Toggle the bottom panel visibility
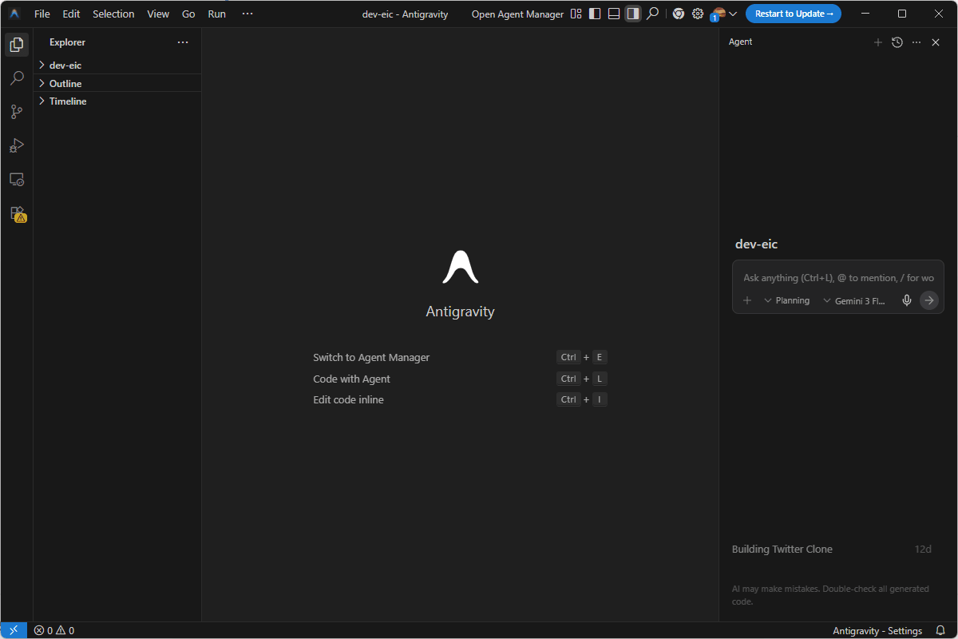The width and height of the screenshot is (958, 639). tap(614, 14)
